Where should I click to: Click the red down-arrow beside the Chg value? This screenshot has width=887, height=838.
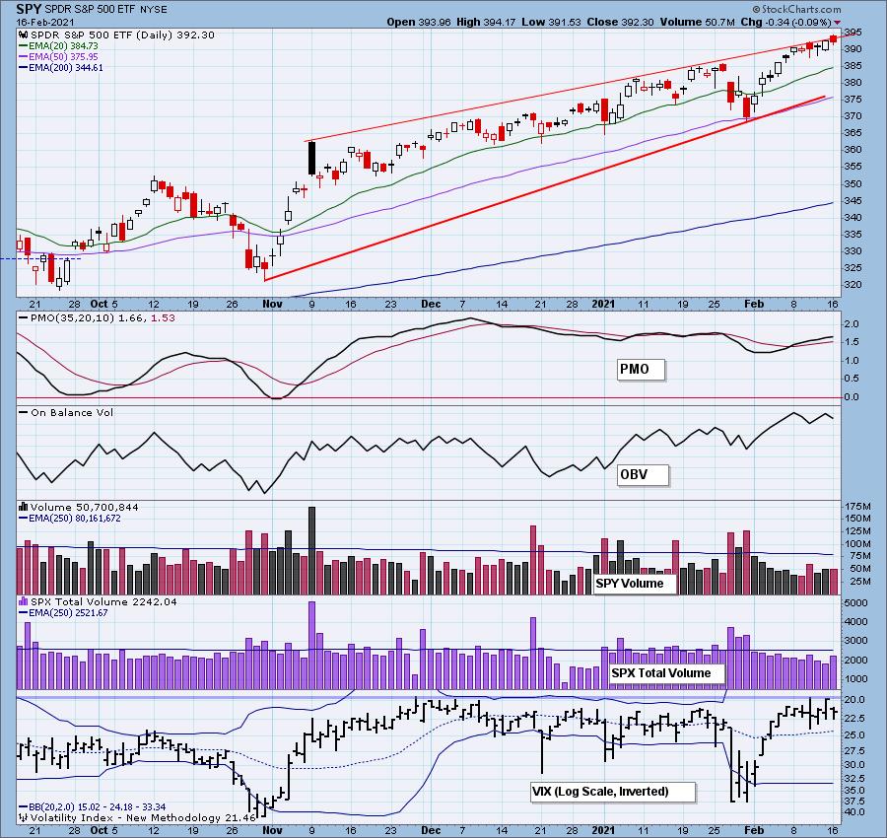837,23
